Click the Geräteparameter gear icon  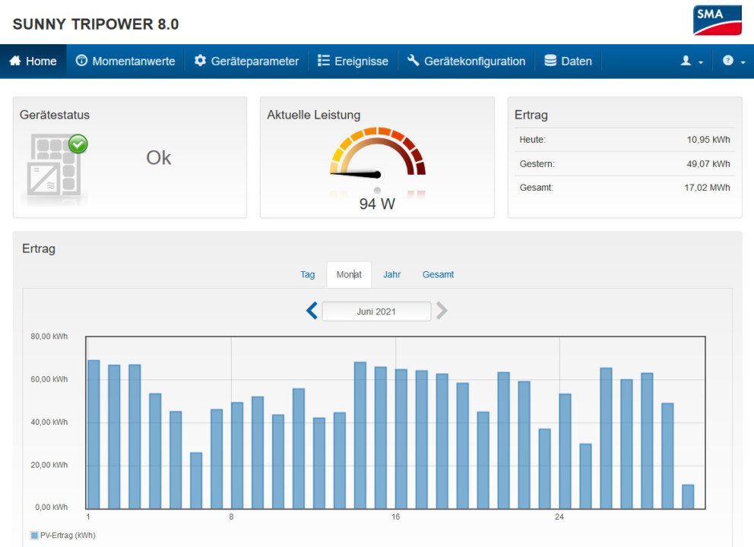[x=200, y=61]
